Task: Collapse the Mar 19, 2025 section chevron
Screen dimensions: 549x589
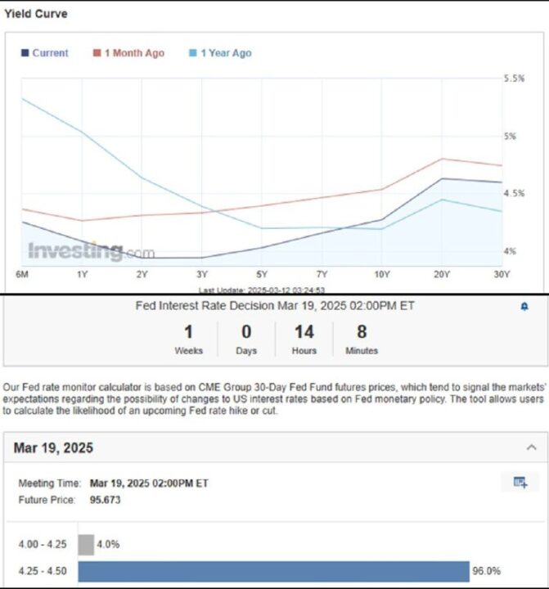Action: coord(531,447)
